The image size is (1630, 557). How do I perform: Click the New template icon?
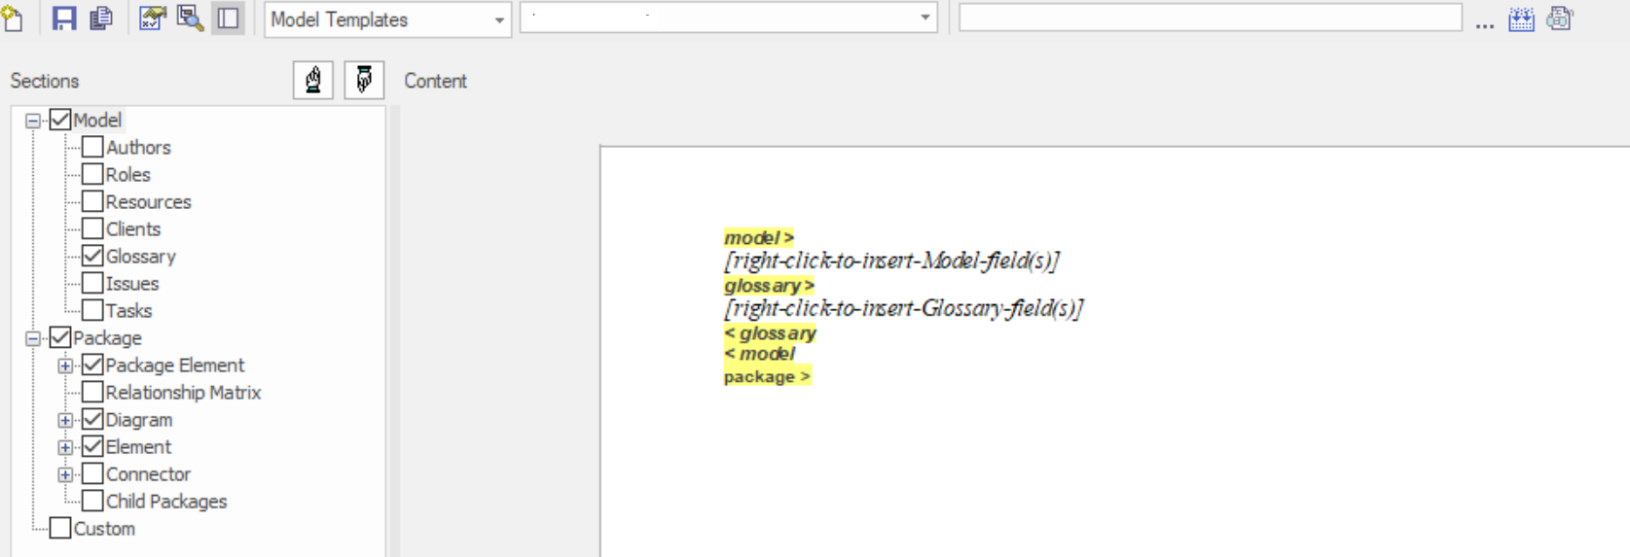(13, 17)
